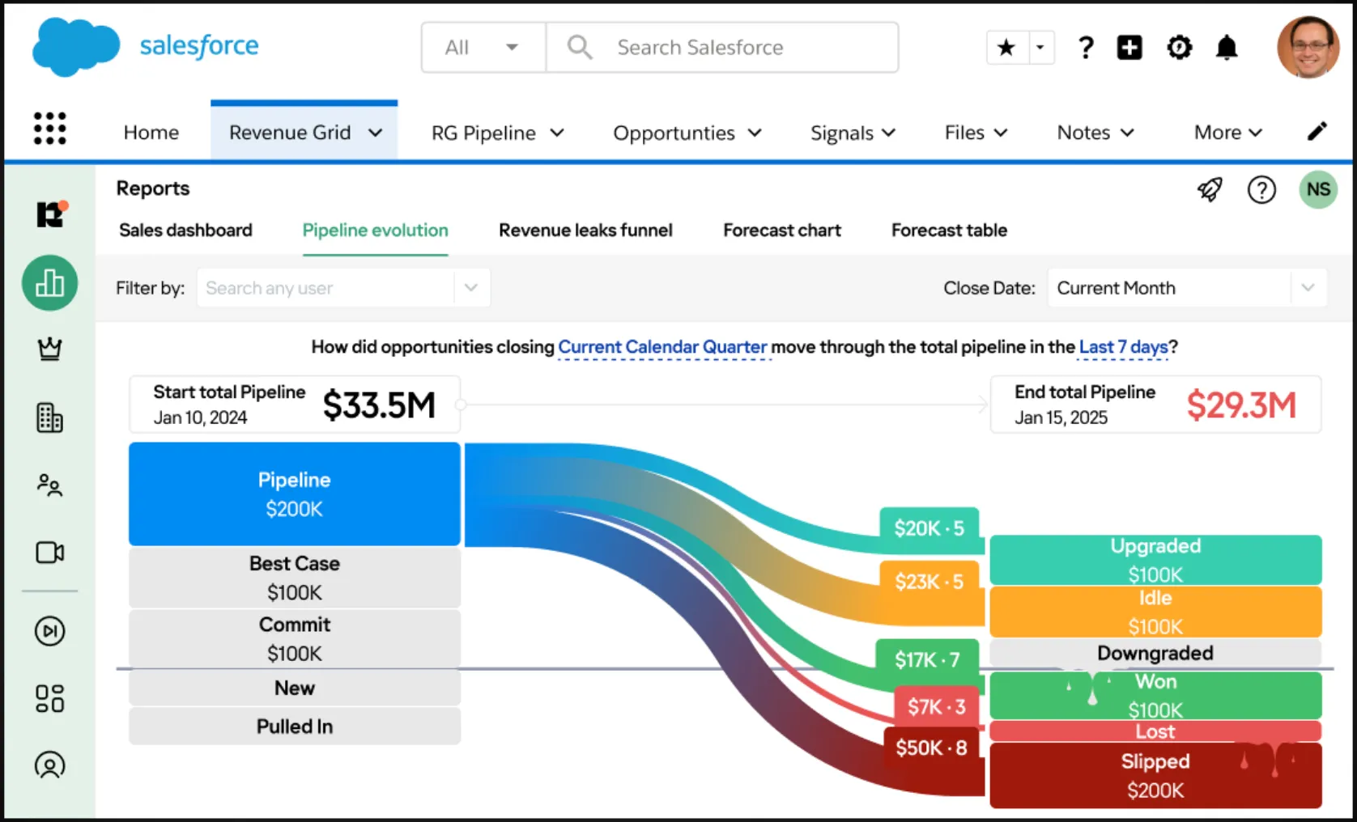Screen dimensions: 1357x822
Task: Switch to Sales dashboard report tab
Action: (185, 231)
